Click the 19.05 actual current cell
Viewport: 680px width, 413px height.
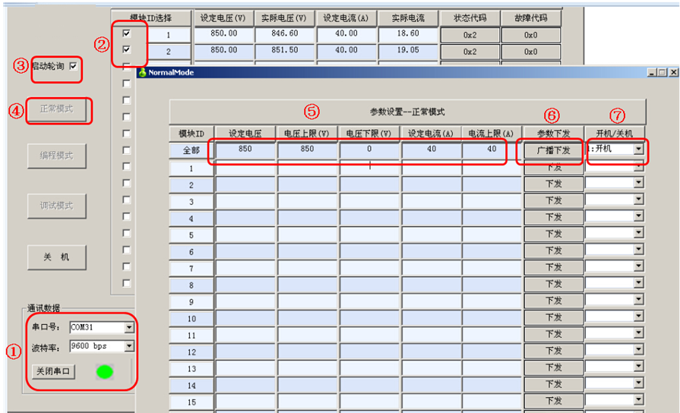pos(408,51)
